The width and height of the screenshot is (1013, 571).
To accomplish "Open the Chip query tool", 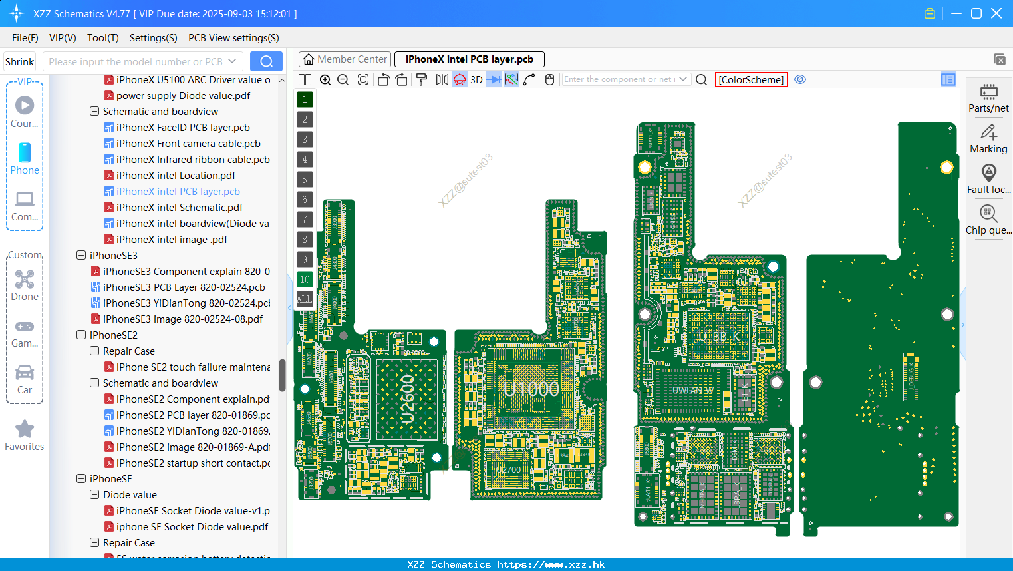I will pyautogui.click(x=988, y=220).
